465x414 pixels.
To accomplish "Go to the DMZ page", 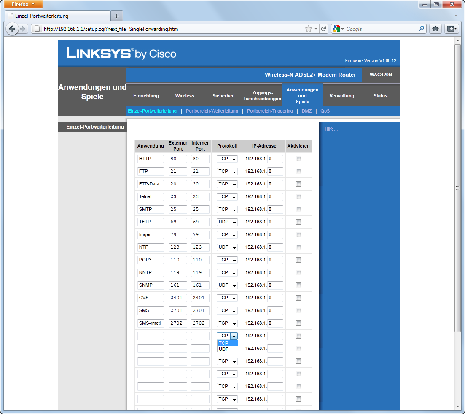I will click(x=307, y=111).
